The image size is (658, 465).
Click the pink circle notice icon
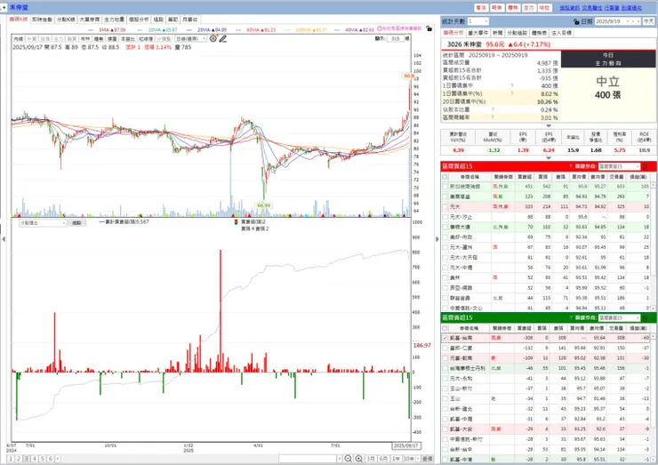point(380,28)
